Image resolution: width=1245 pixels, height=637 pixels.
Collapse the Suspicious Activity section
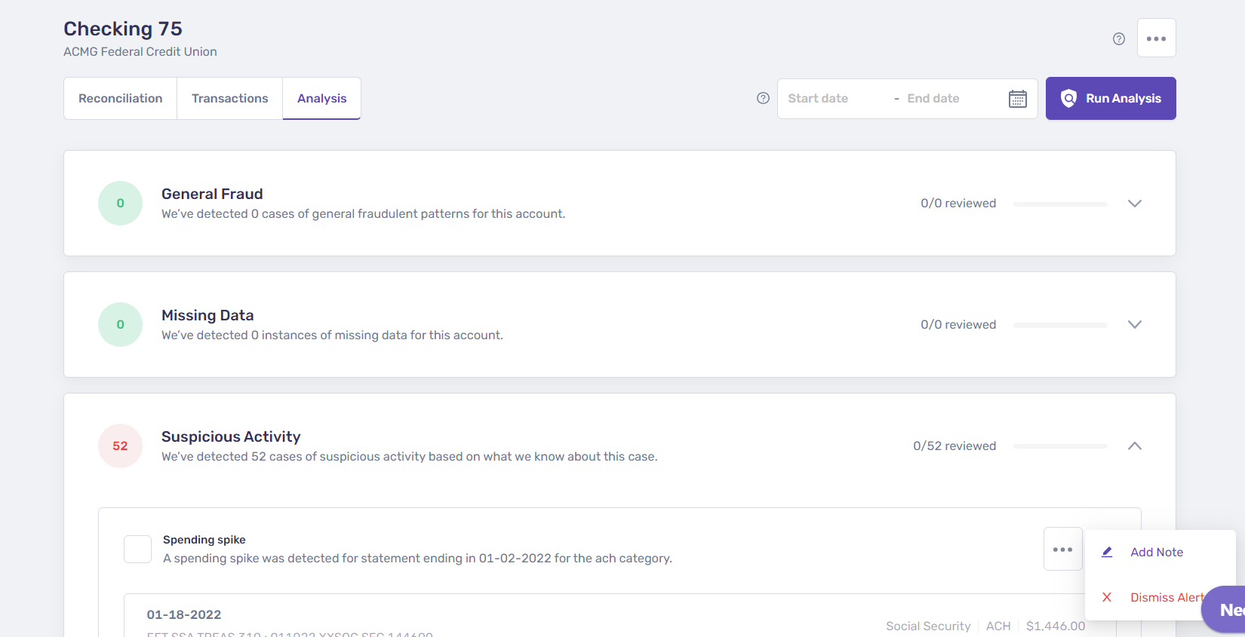pyautogui.click(x=1134, y=446)
